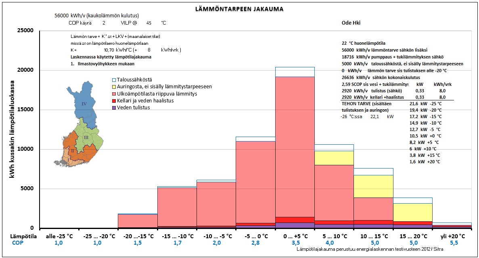Click the 56000 kWh/v (kaukolämmön kulutus) text
The width and height of the screenshot is (479, 258).
click(x=96, y=16)
